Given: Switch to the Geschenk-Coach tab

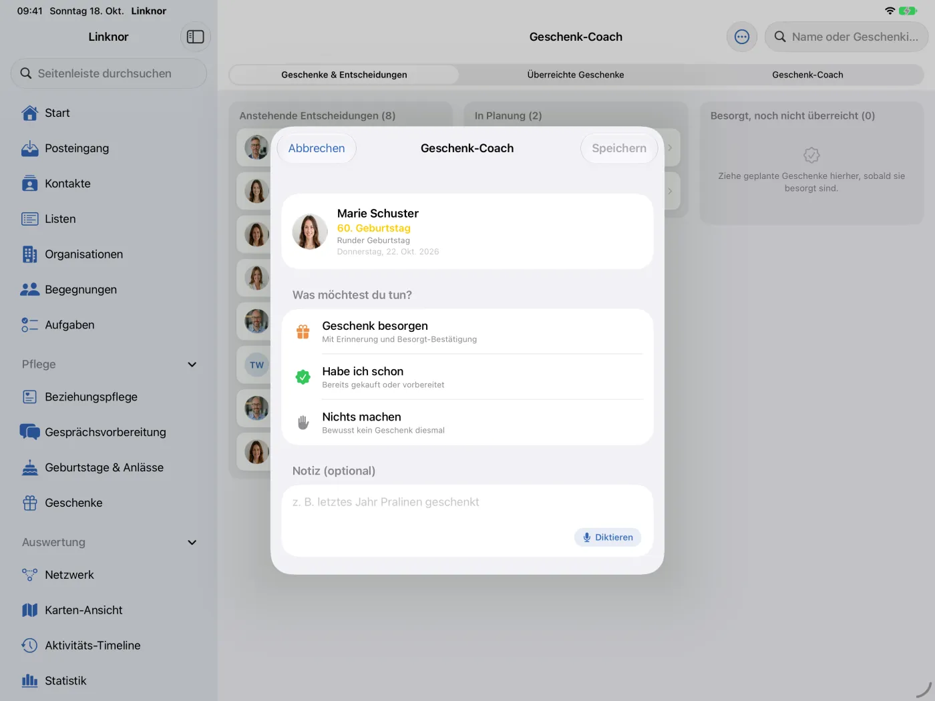Looking at the screenshot, I should click(x=807, y=75).
